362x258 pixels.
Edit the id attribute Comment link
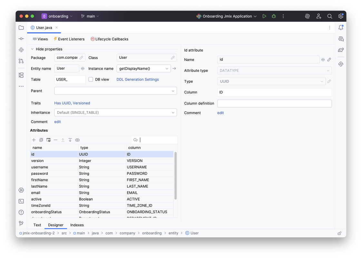coord(220,113)
